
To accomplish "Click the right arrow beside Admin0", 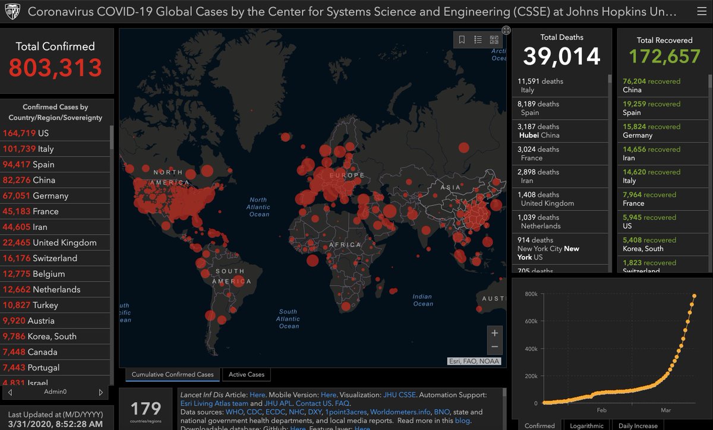I will click(101, 392).
